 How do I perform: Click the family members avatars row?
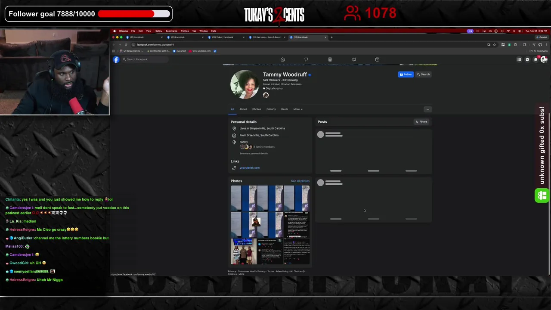pos(246,147)
